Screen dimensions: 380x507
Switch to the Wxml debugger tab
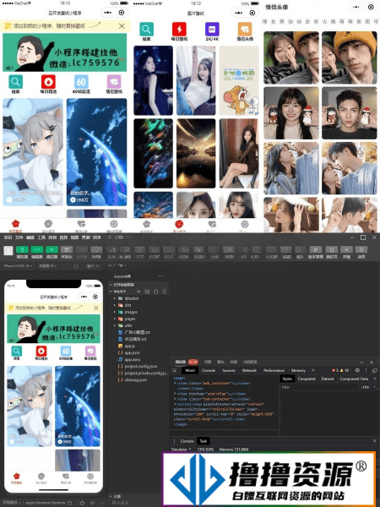pos(190,370)
